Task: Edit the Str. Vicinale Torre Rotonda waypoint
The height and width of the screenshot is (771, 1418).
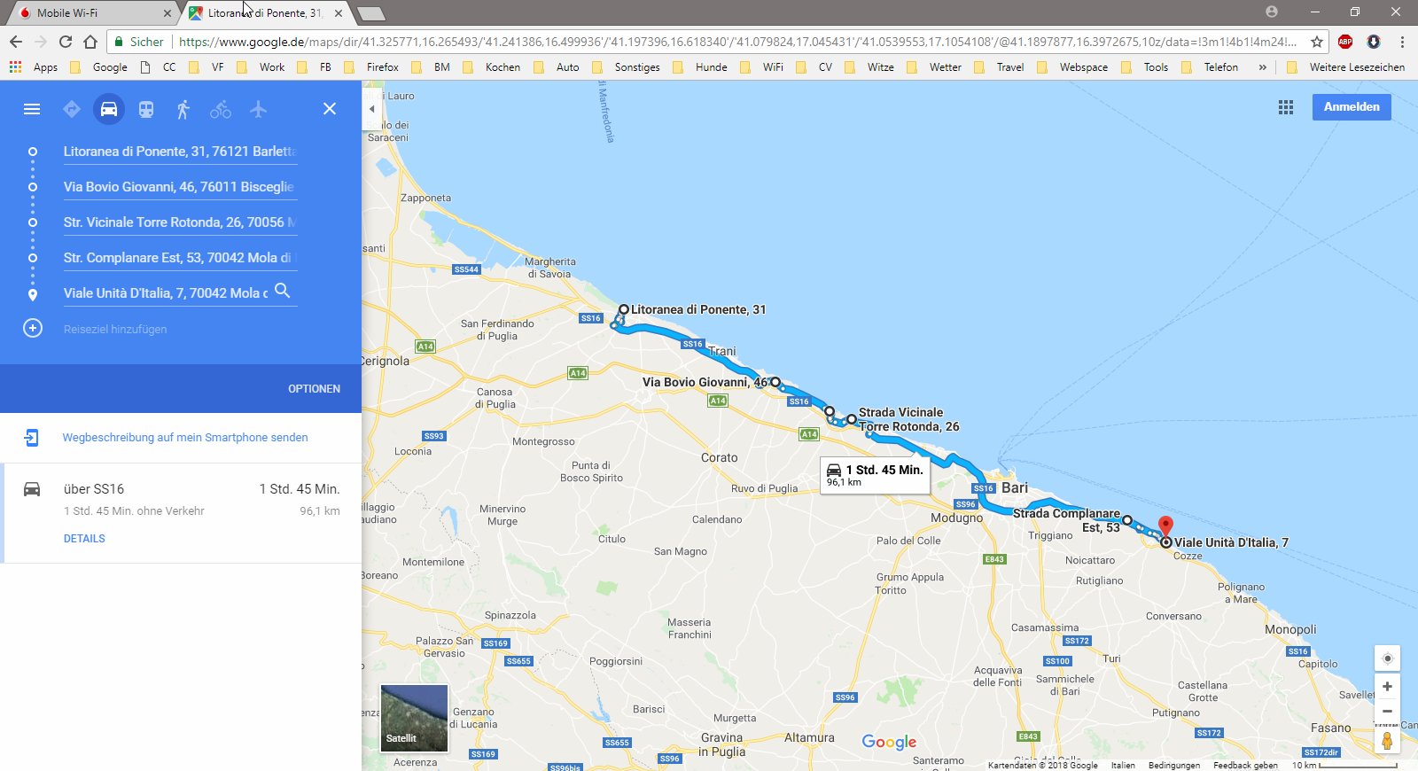Action: click(180, 222)
